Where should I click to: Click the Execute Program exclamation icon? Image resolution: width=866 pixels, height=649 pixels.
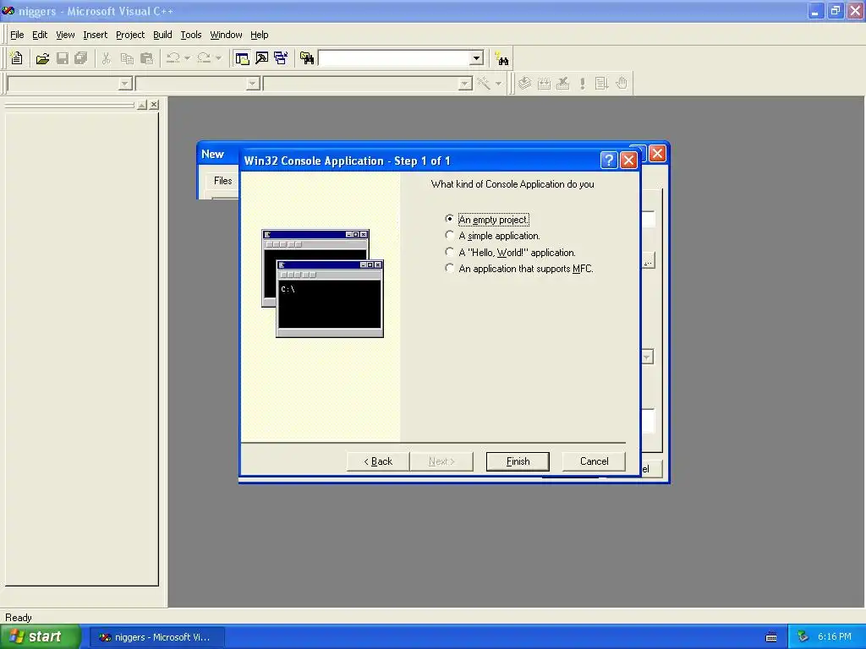[582, 84]
